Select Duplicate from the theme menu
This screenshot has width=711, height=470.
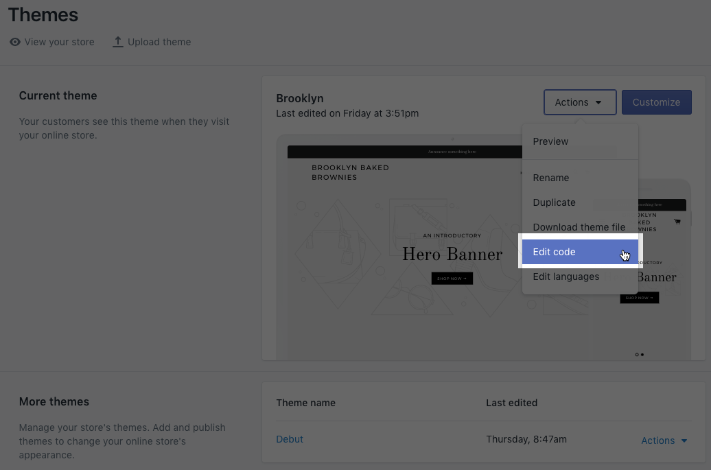tap(554, 202)
